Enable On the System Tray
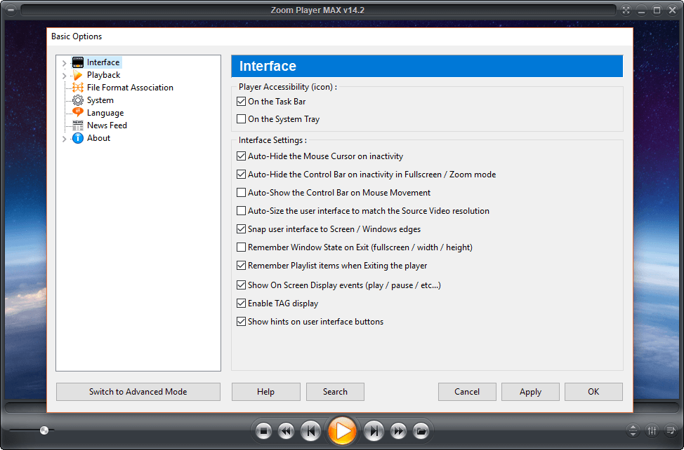The width and height of the screenshot is (684, 450). point(242,119)
